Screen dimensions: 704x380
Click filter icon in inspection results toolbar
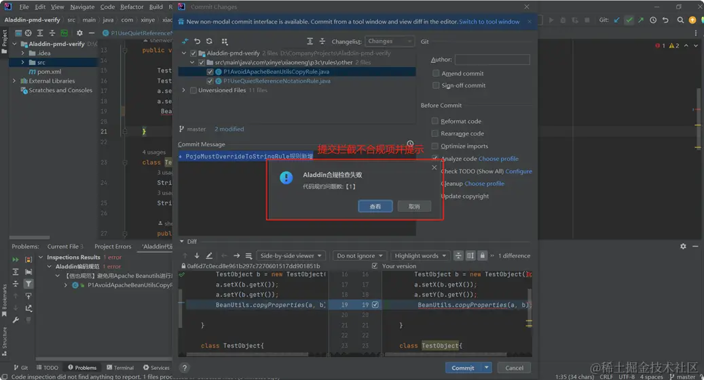(x=29, y=284)
